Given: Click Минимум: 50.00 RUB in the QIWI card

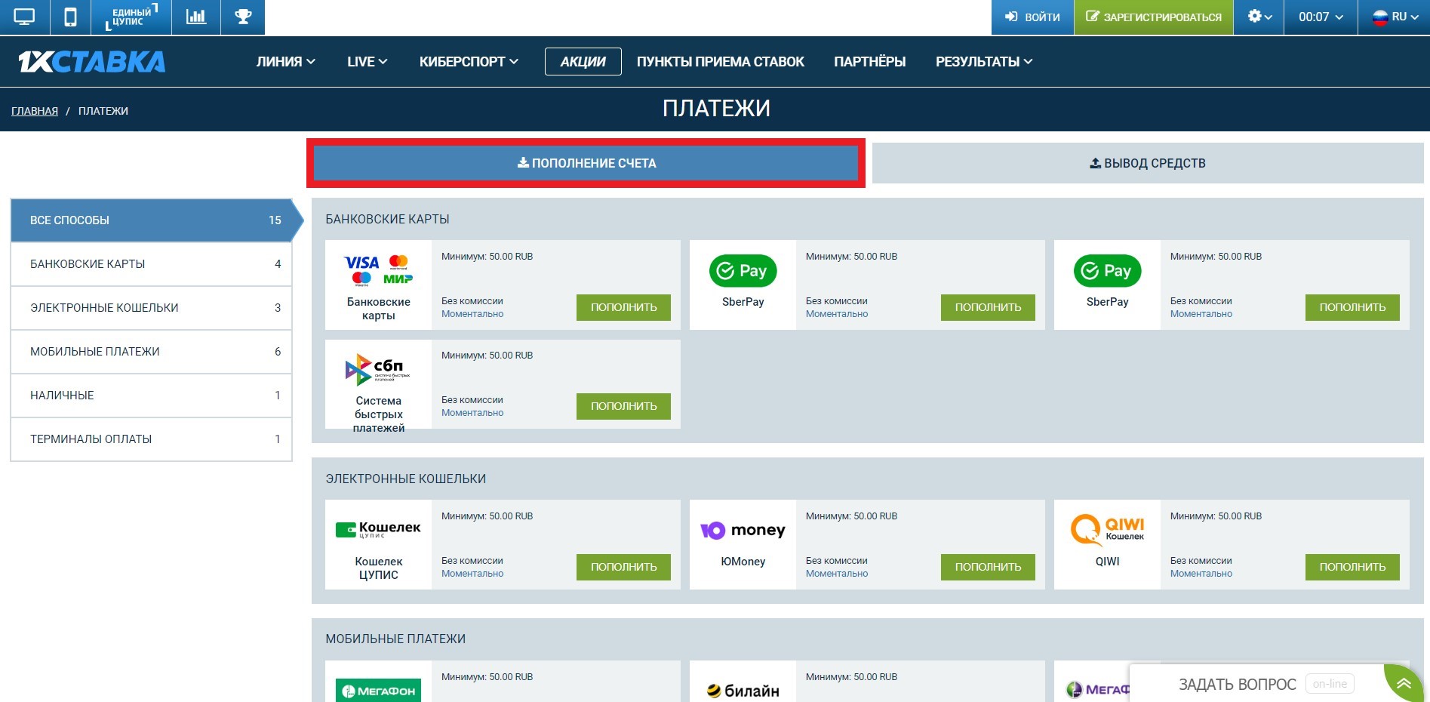Looking at the screenshot, I should [1216, 516].
